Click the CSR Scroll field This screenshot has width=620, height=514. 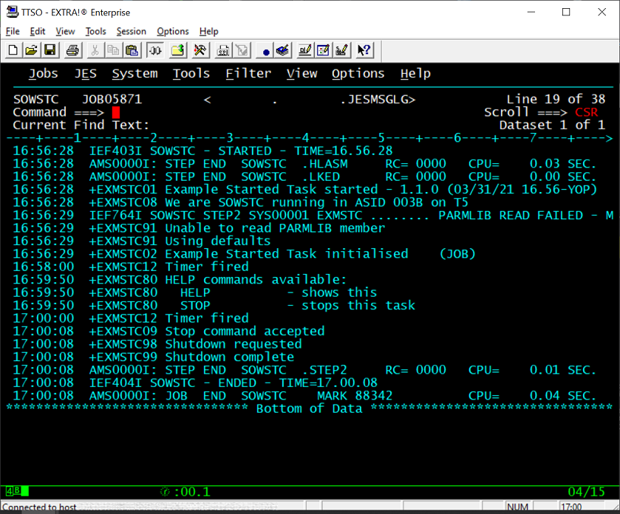pos(587,112)
